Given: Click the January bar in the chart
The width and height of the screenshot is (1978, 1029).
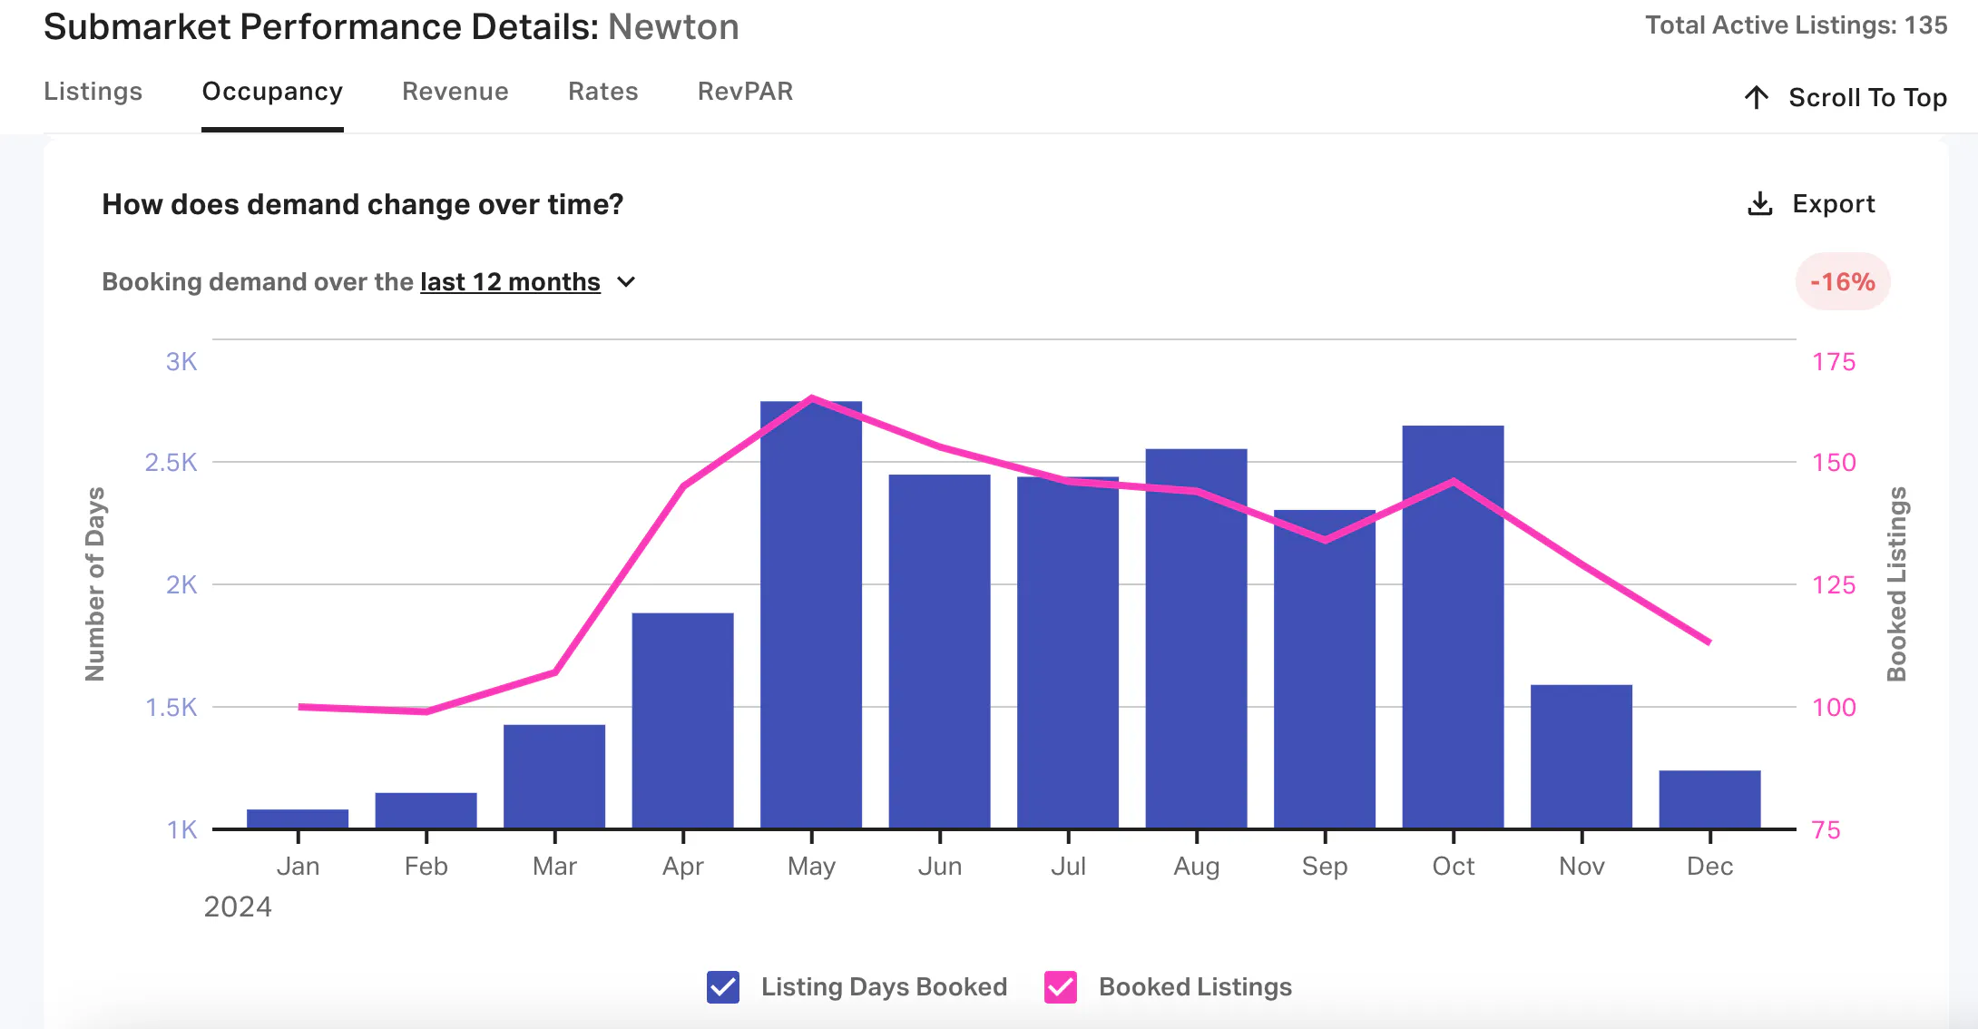Looking at the screenshot, I should [x=298, y=818].
